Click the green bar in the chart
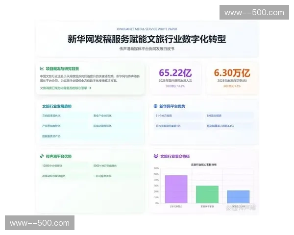This screenshot has height=235, width=294. (x=207, y=194)
